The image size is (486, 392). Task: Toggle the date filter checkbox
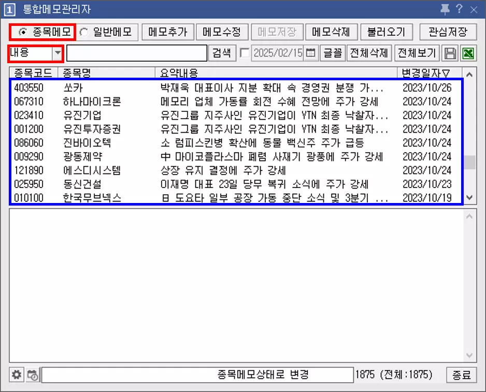tap(245, 53)
